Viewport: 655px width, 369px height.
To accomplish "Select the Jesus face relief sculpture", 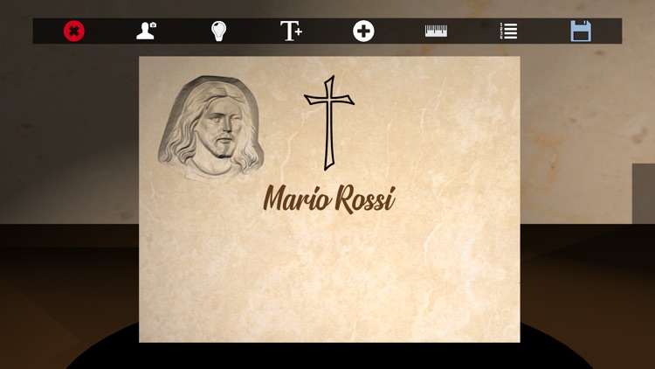I will click(211, 128).
